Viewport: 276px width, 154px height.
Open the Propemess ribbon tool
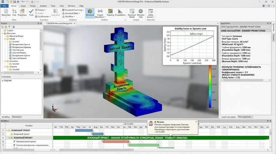tap(22, 13)
